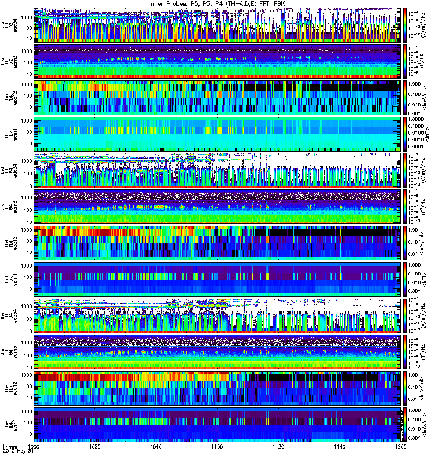Image resolution: width=434 pixels, height=463 pixels.
Task: Click the '2010 May 31' date label
Action: (19, 451)
